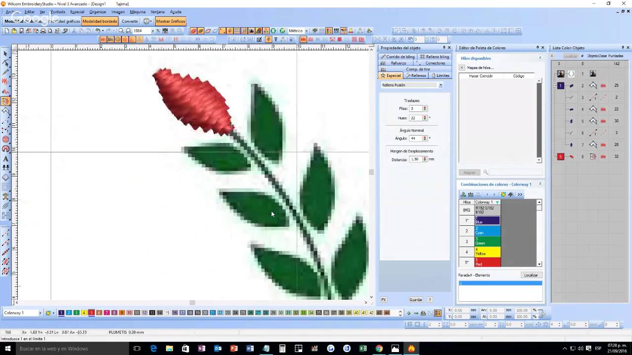Screen dimensions: 632x355
Task: Adjust the Ángulo spinner arrows
Action: (x=425, y=139)
